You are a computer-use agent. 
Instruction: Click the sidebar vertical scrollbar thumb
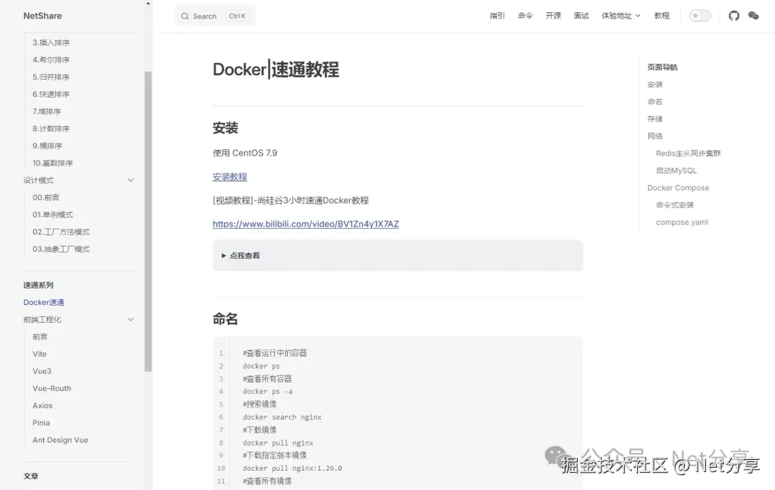pyautogui.click(x=149, y=221)
